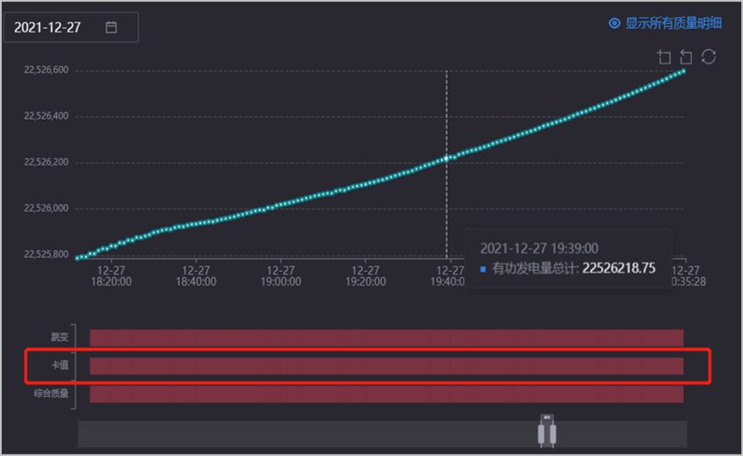The width and height of the screenshot is (743, 456).
Task: Click the 跳变 row label
Action: (x=59, y=337)
